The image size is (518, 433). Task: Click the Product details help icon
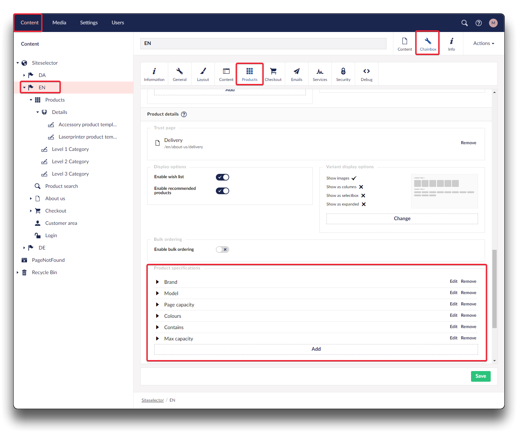pyautogui.click(x=184, y=114)
